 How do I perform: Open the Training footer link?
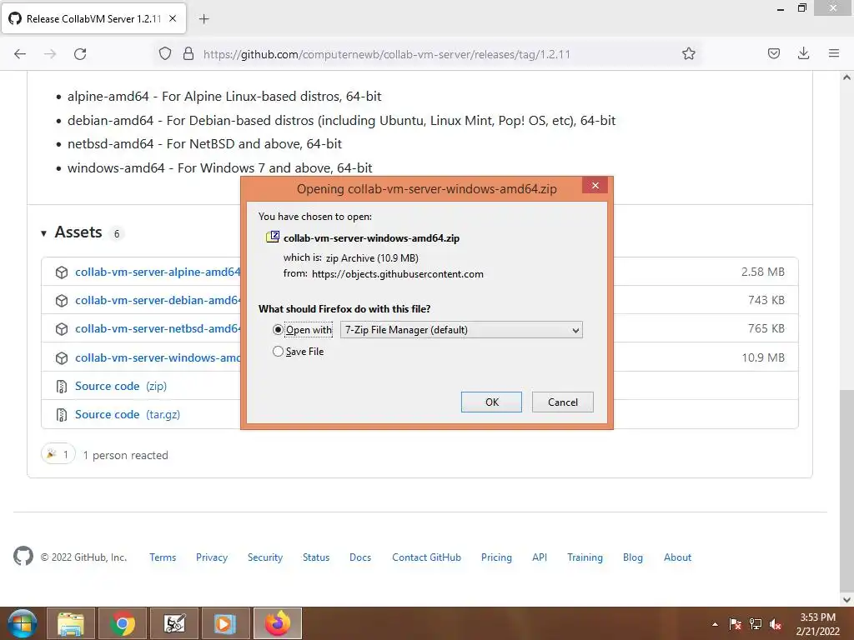585,557
